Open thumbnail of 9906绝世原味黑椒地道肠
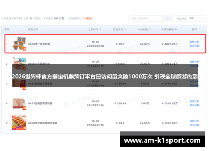Viewport: 209px width, 151px height. 19,123
